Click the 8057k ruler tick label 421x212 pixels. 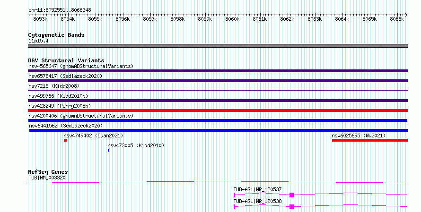pyautogui.click(x=150, y=19)
